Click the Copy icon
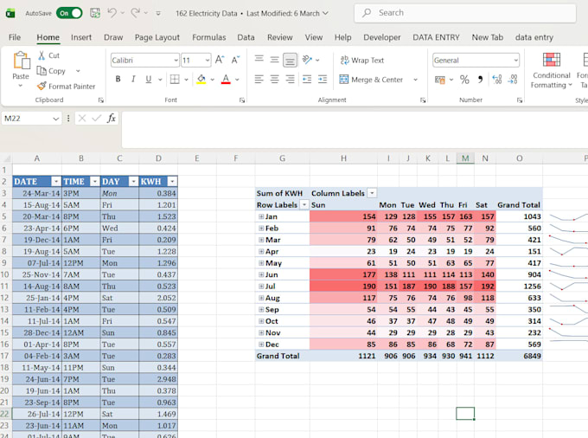Screen dimensions: 588x438 click(42, 71)
